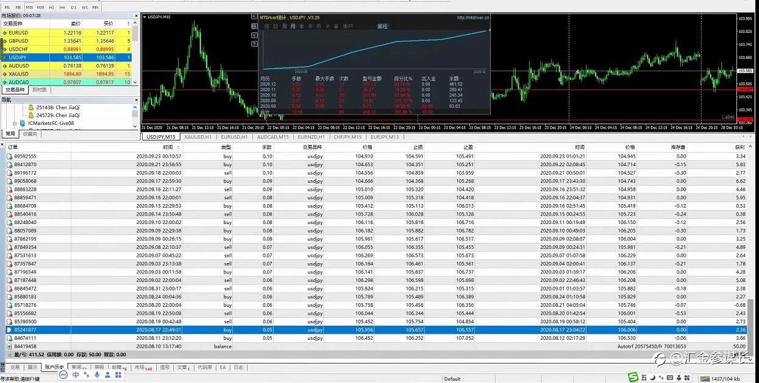Open the 即时图 tab in Market Watch
Screen dimensions: 759x383
39,90
